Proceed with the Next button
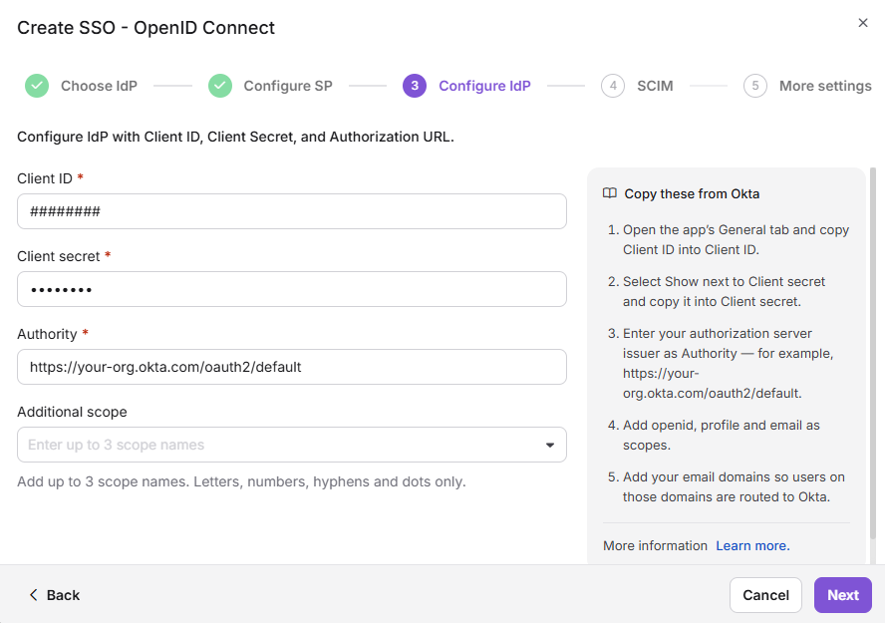 click(843, 595)
